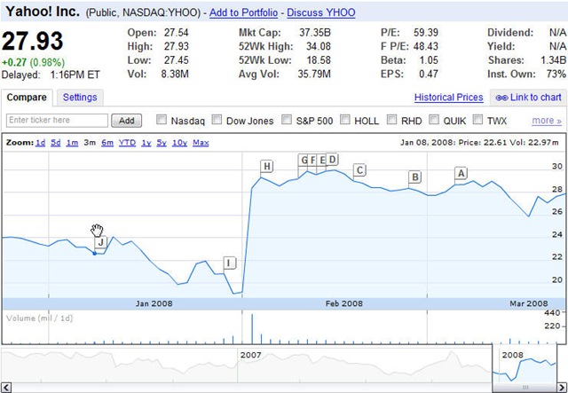Check the QUIK comparison box

(434, 120)
